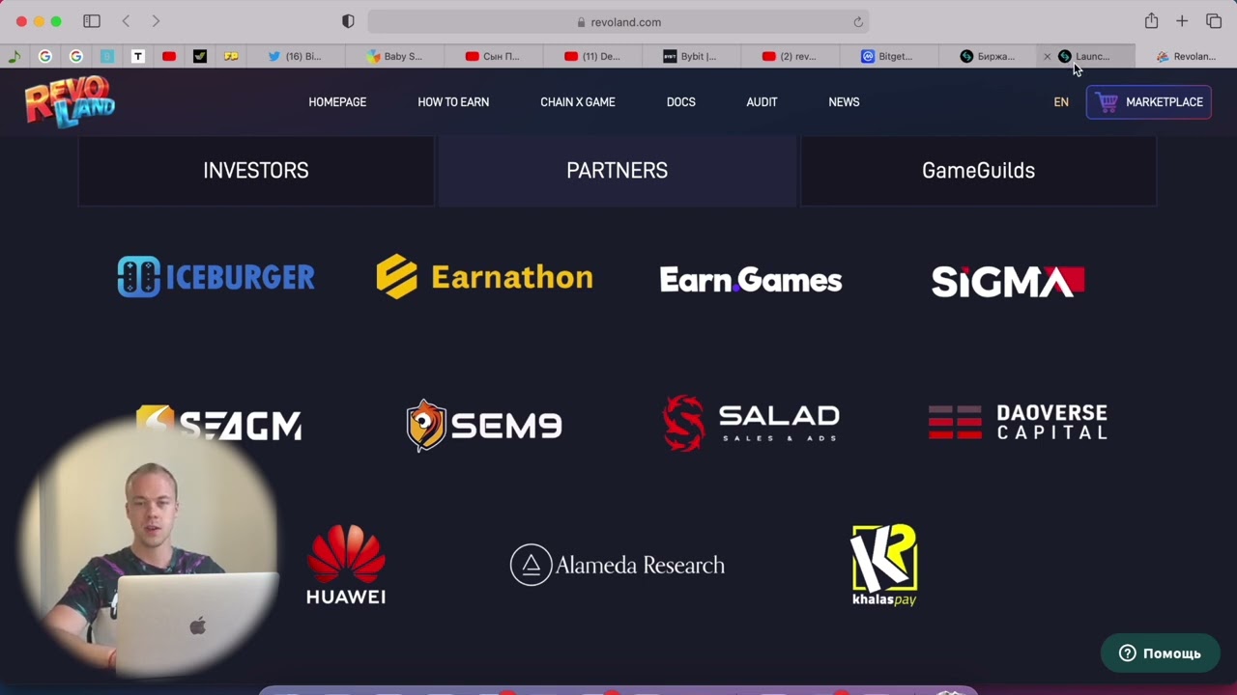
Task: Open the DOCS link
Action: tap(681, 102)
